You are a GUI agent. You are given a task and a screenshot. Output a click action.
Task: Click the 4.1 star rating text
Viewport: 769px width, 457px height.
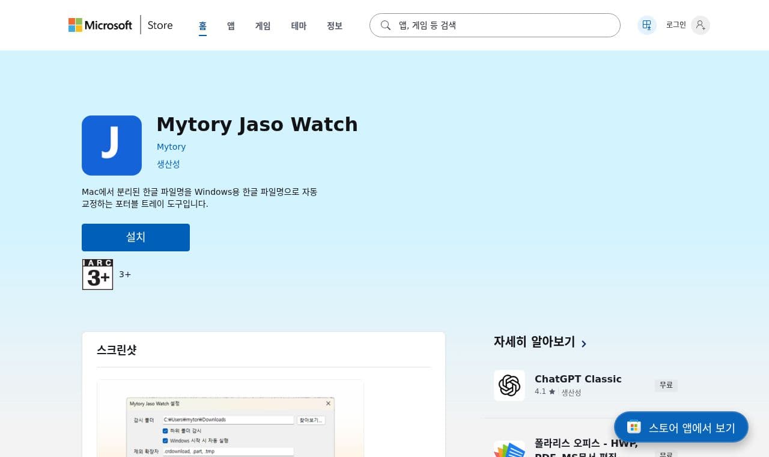pos(545,391)
